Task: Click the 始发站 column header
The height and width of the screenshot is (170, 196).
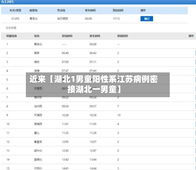Action: coord(34,10)
